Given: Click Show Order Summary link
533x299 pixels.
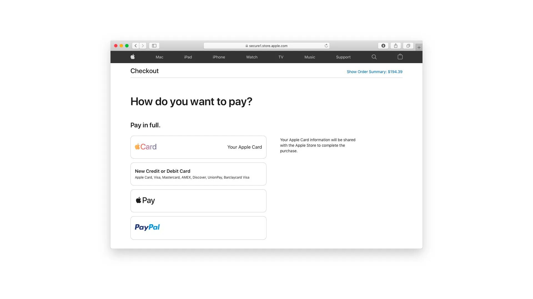Looking at the screenshot, I should coord(374,71).
